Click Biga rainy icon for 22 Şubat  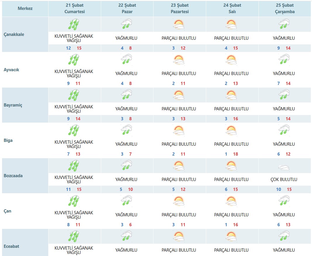(x=127, y=130)
